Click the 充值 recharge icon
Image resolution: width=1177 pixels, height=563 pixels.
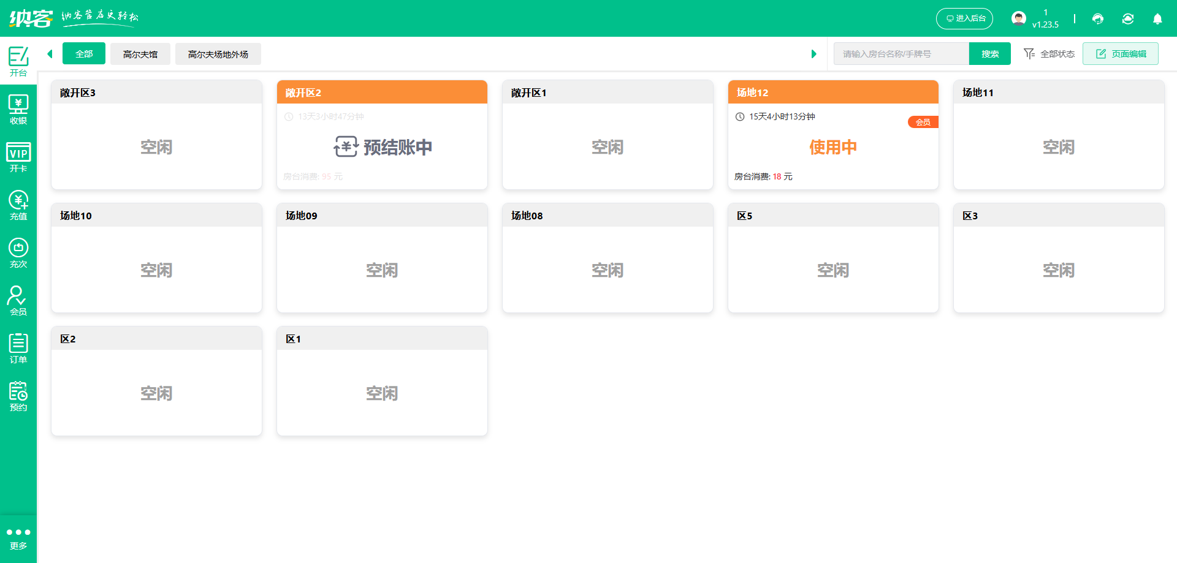(18, 205)
